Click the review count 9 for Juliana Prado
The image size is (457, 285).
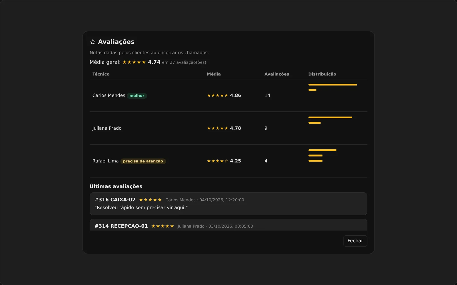(x=266, y=128)
